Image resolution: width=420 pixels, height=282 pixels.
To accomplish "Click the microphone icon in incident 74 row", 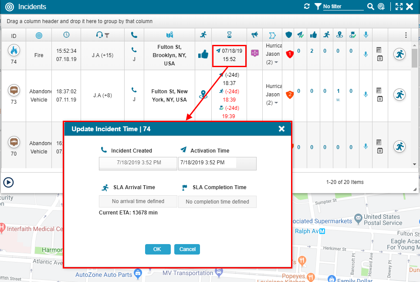I will pos(366,54).
